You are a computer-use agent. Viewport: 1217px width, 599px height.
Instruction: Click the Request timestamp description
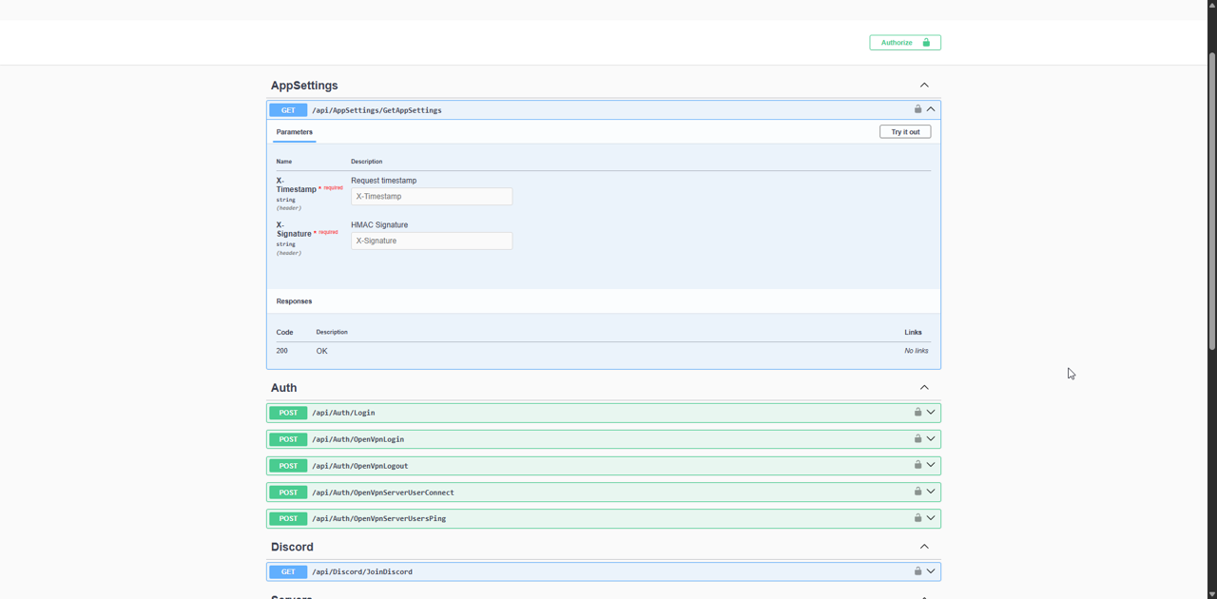click(x=384, y=181)
